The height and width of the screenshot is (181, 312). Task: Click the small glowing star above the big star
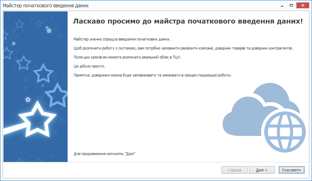pyautogui.click(x=28, y=100)
